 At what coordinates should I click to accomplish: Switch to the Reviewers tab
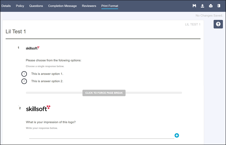coord(89,6)
